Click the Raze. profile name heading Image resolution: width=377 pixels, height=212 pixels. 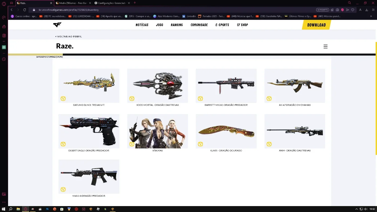(x=65, y=46)
